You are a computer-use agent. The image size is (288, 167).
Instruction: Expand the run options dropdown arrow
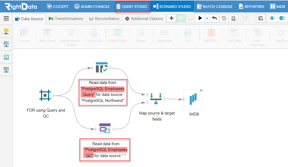[x=207, y=18]
